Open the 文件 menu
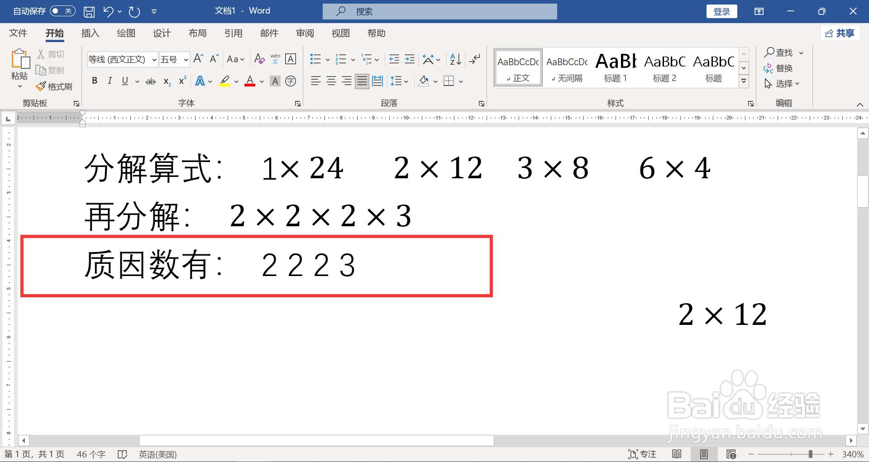Viewport: 869px width, 462px height. (18, 33)
